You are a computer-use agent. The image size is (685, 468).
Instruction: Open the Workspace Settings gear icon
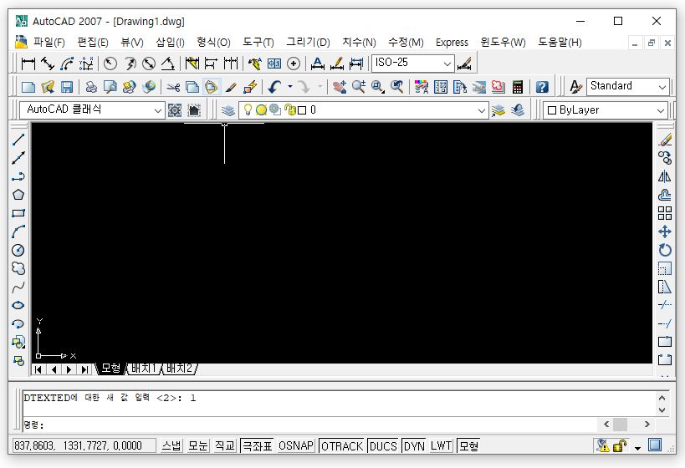pyautogui.click(x=175, y=110)
